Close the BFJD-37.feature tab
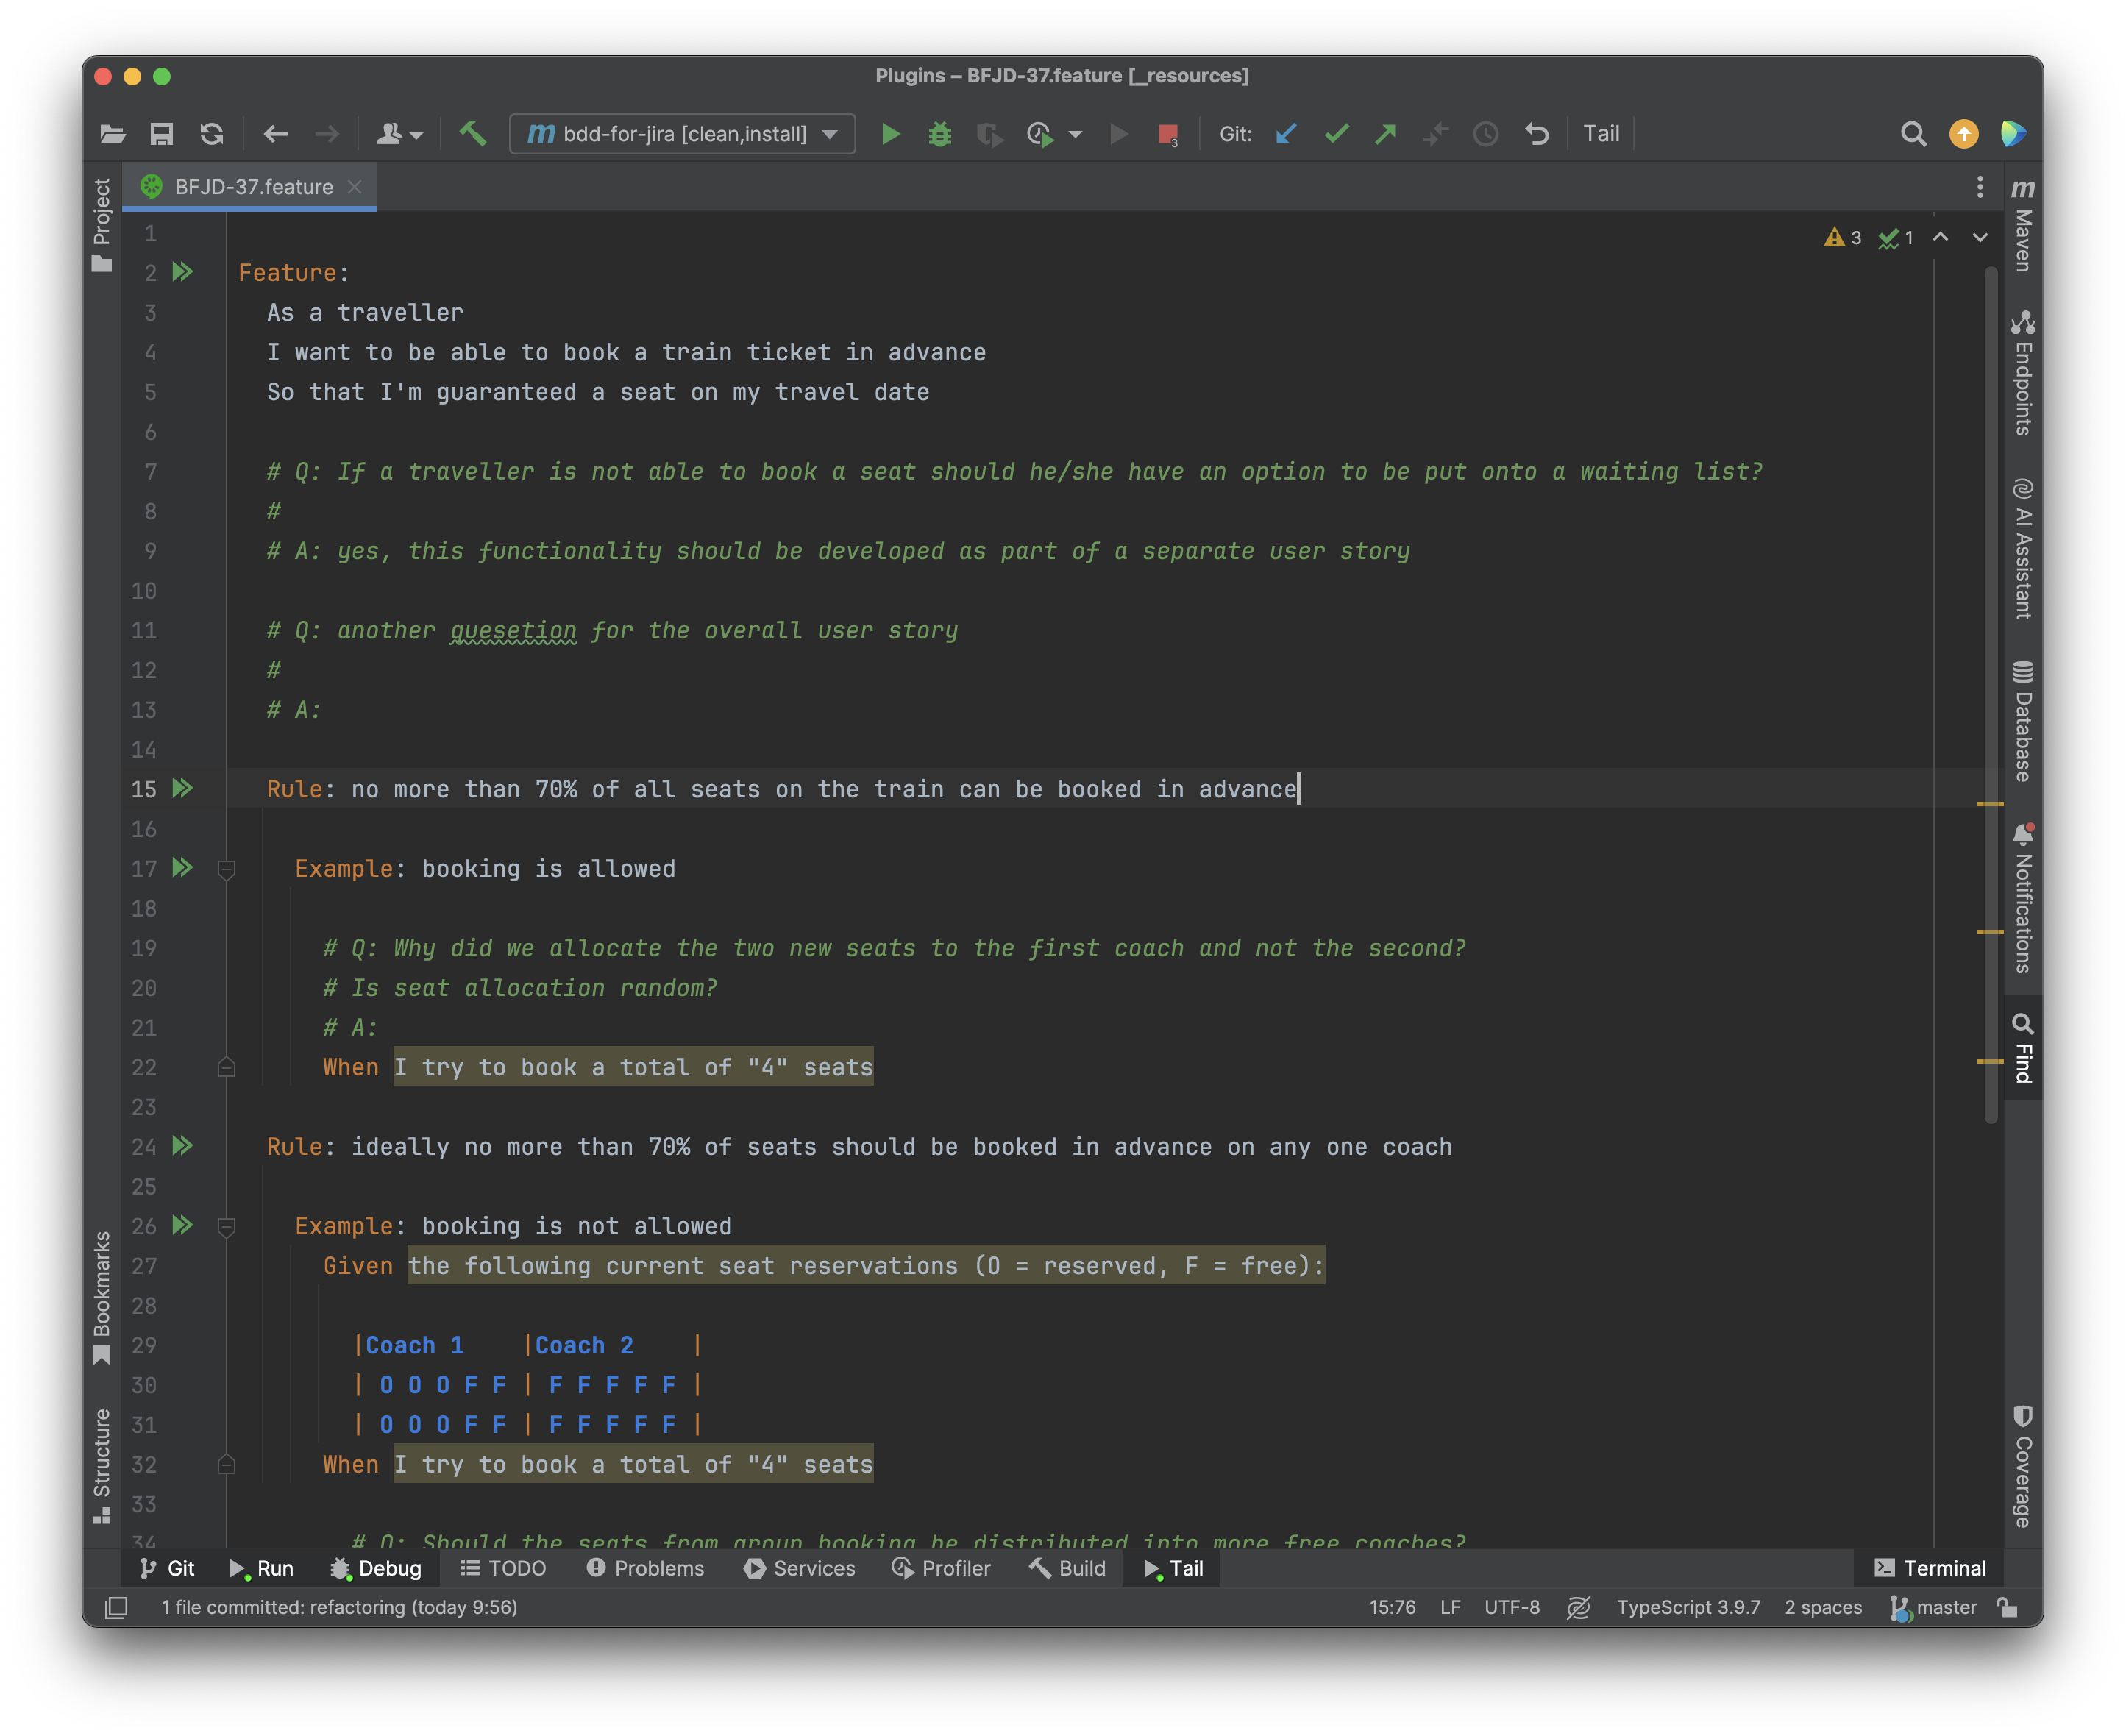Viewport: 2126px width, 1736px height. click(354, 187)
